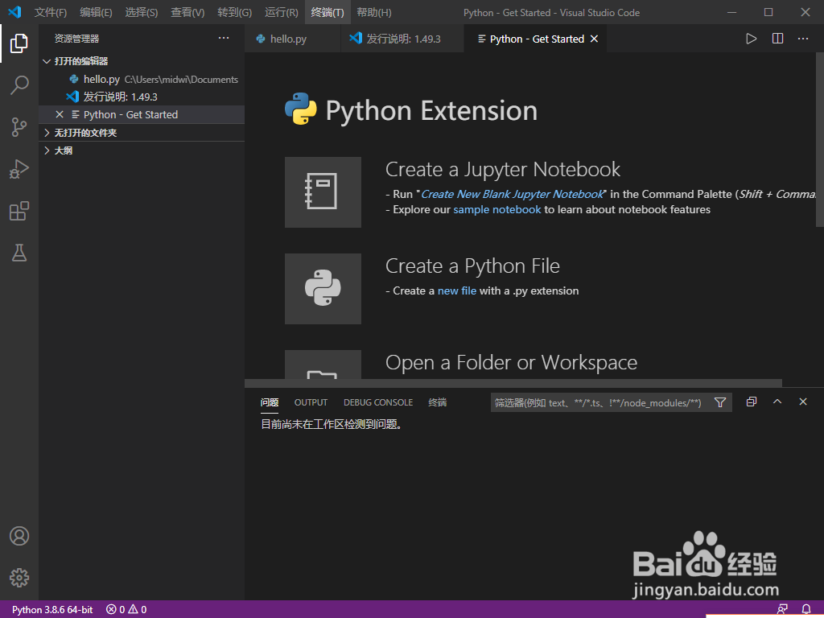The height and width of the screenshot is (618, 824).
Task: Open the Accounts icon in activity bar
Action: pos(19,536)
